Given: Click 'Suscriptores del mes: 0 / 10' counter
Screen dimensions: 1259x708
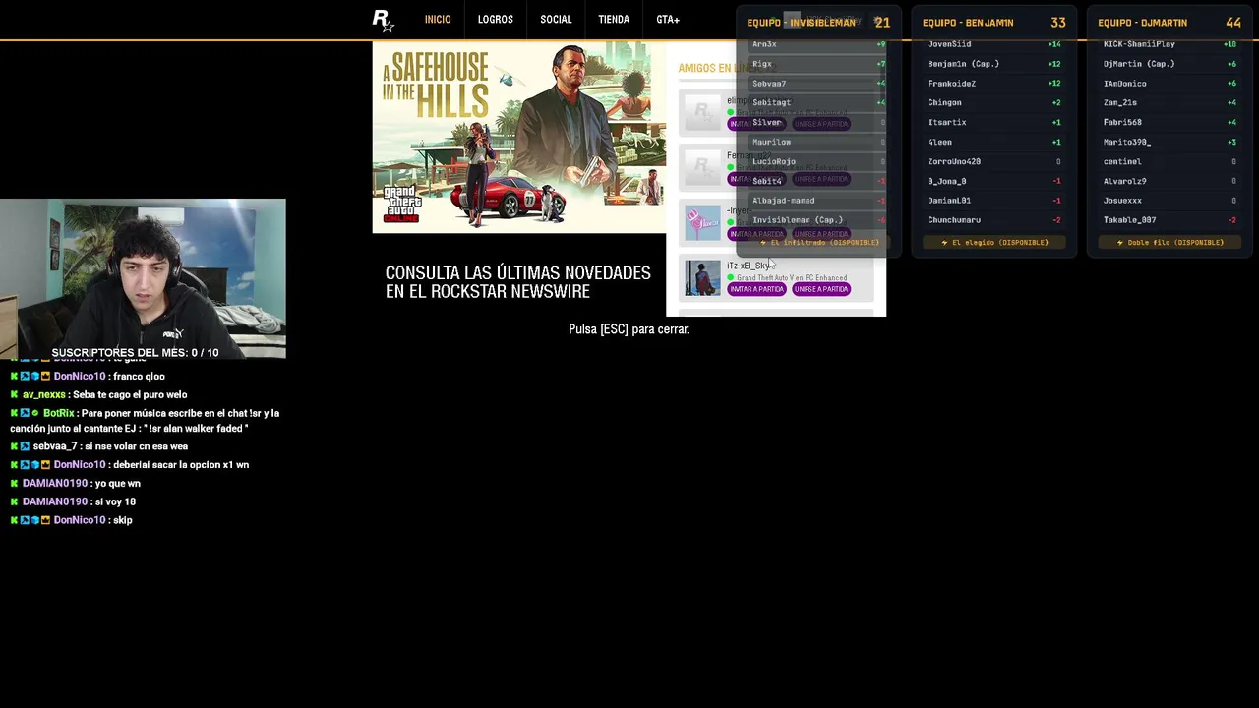Looking at the screenshot, I should click(x=135, y=353).
